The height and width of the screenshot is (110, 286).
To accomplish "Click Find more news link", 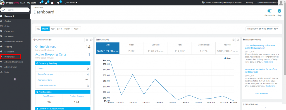I will click(262, 94).
